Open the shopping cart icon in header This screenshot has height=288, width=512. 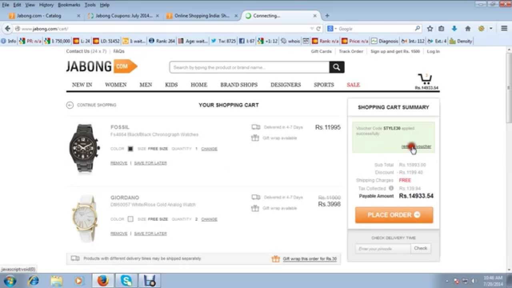(x=425, y=78)
